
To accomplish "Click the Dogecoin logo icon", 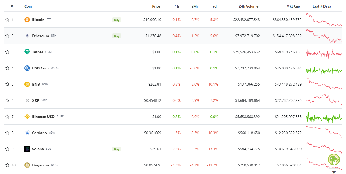I will pos(27,165).
